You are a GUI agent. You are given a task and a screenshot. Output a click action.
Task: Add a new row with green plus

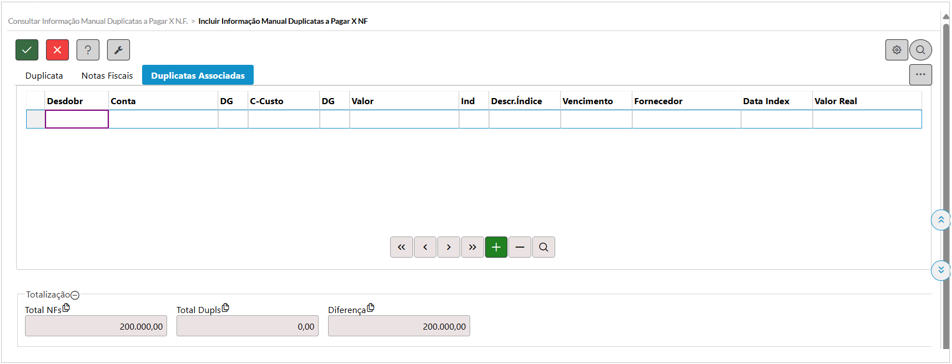[496, 247]
